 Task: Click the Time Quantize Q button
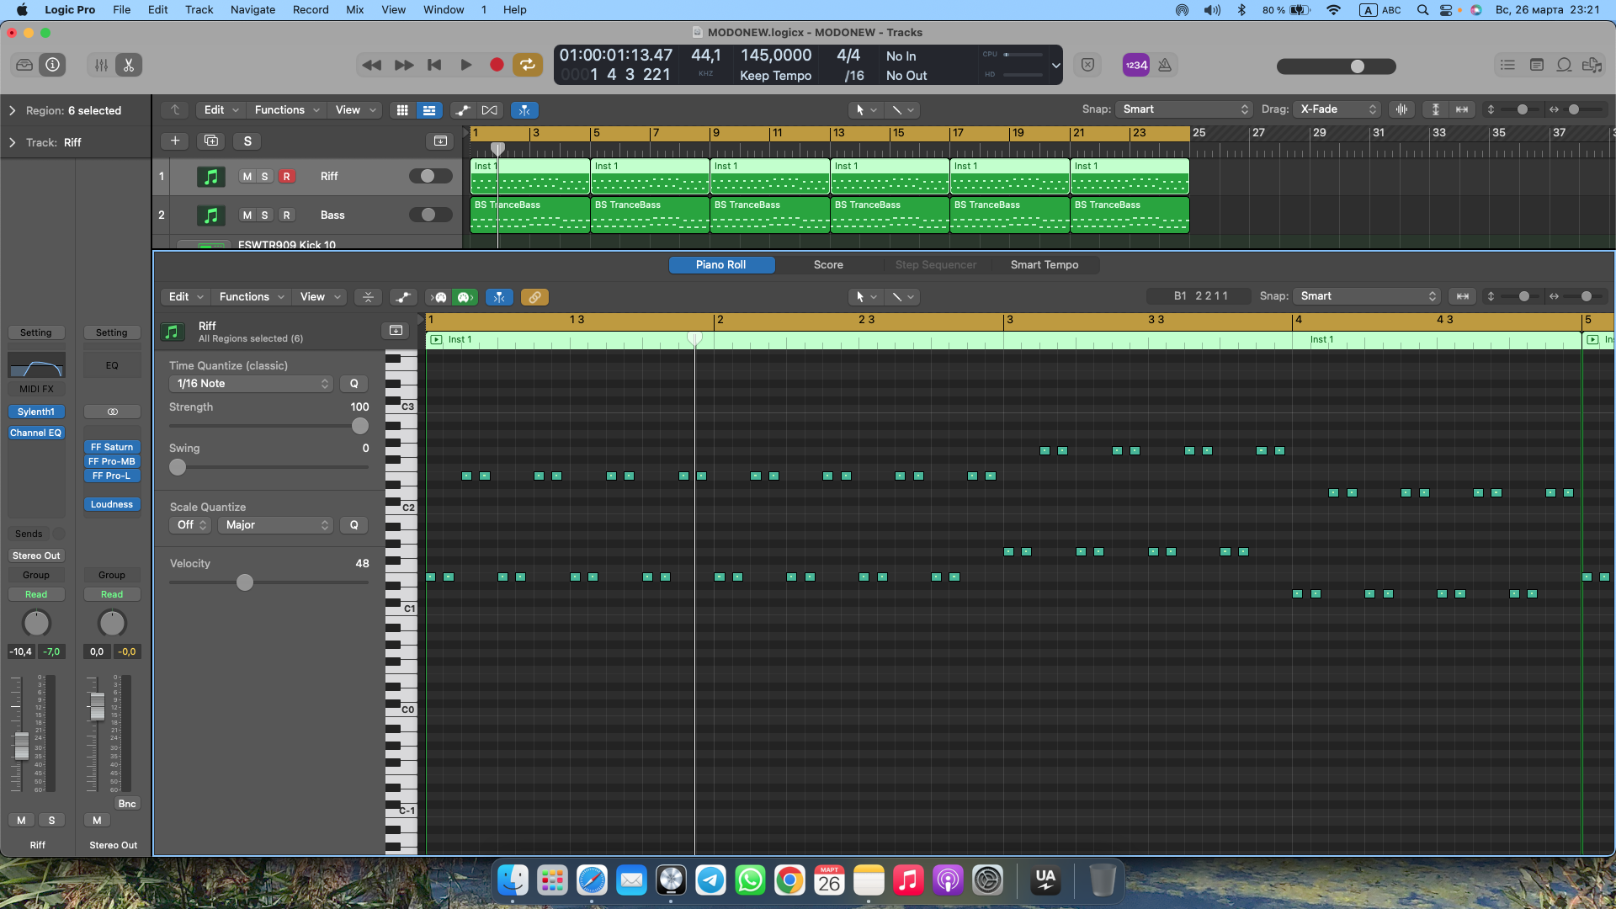[x=353, y=384]
